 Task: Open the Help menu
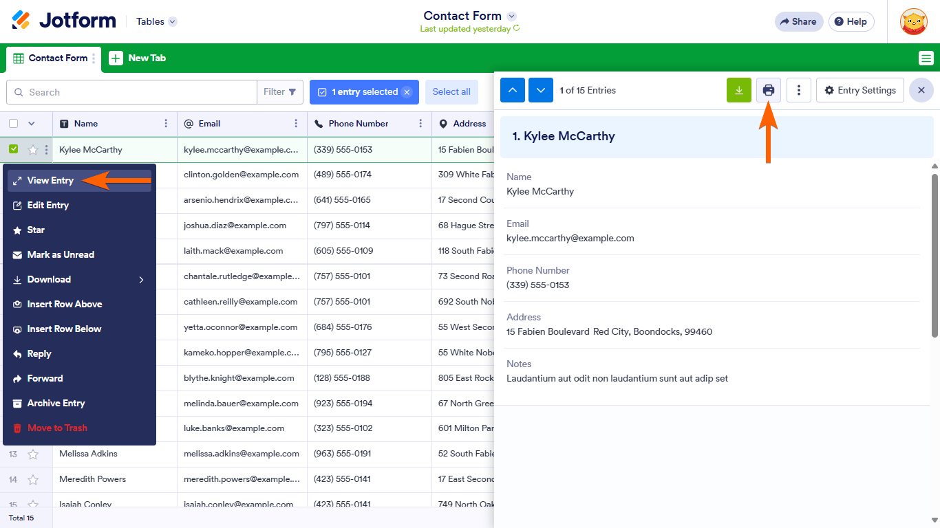pos(851,21)
